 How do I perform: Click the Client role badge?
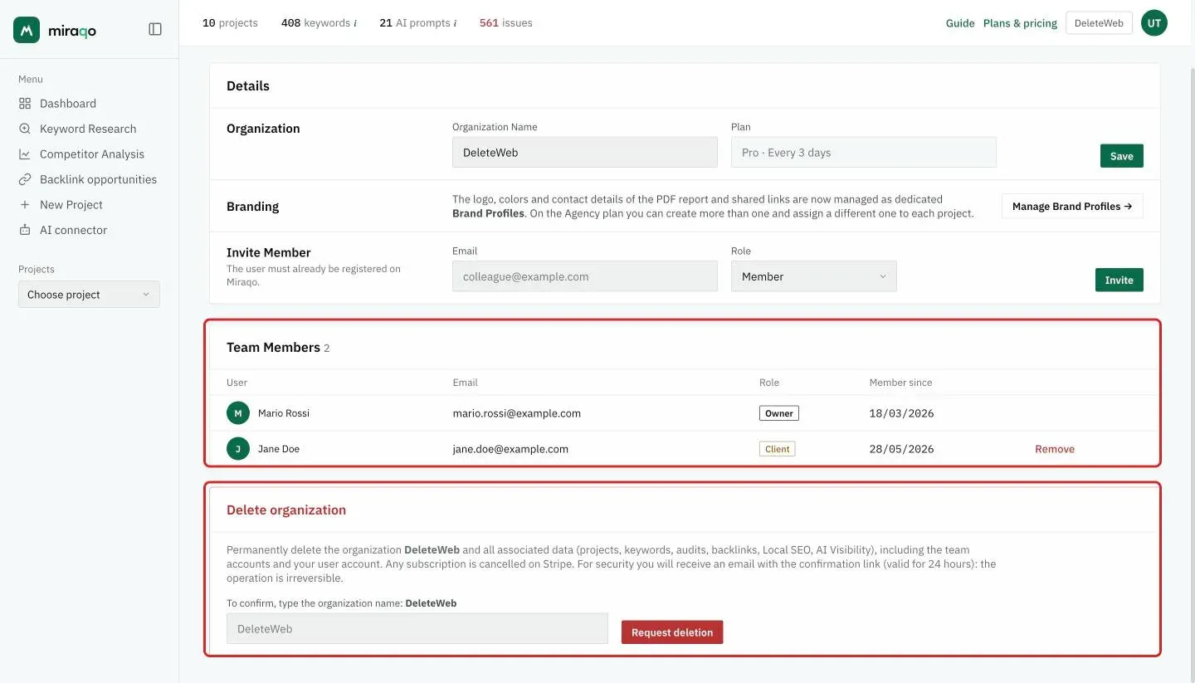pyautogui.click(x=778, y=449)
